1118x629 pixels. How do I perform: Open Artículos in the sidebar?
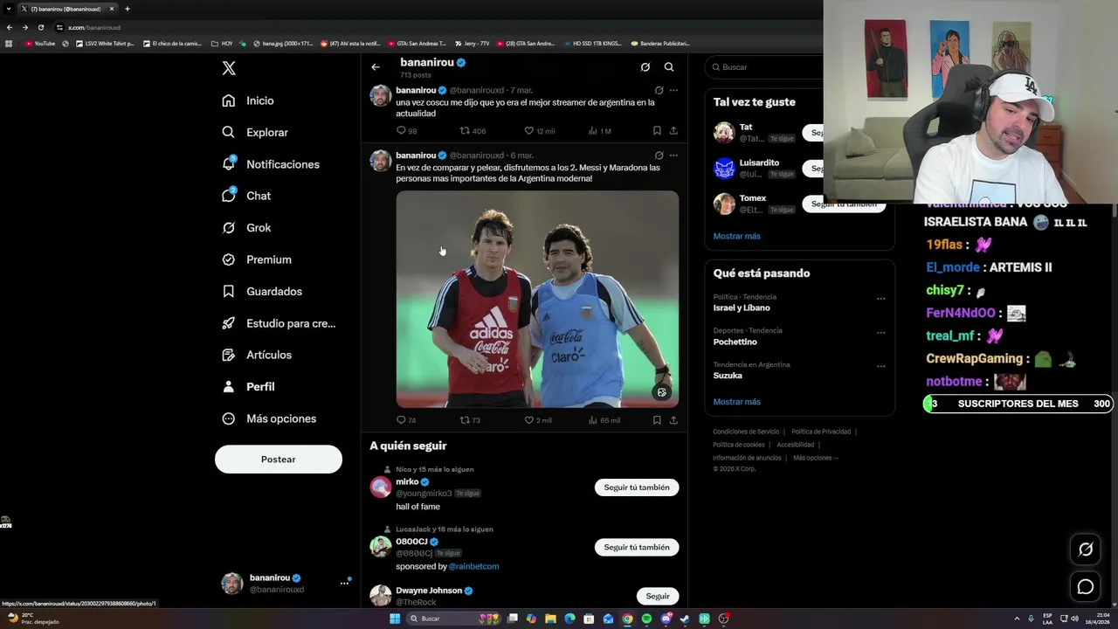click(x=257, y=355)
